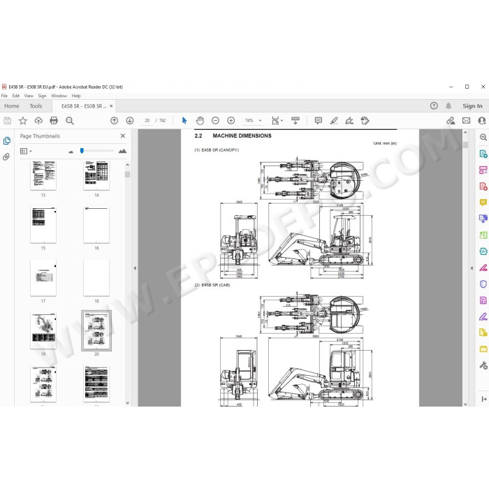The height and width of the screenshot is (489, 489).
Task: Open the Edit menu
Action: pos(16,96)
